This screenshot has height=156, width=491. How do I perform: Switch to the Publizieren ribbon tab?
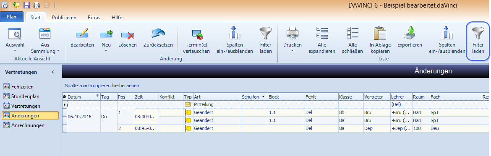click(x=64, y=18)
